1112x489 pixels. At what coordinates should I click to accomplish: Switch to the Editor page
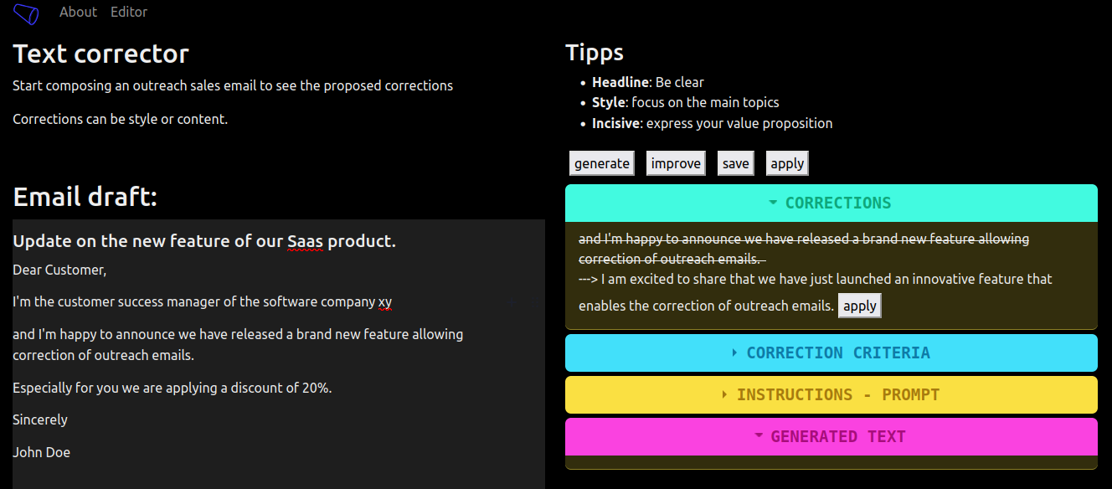[x=129, y=12]
